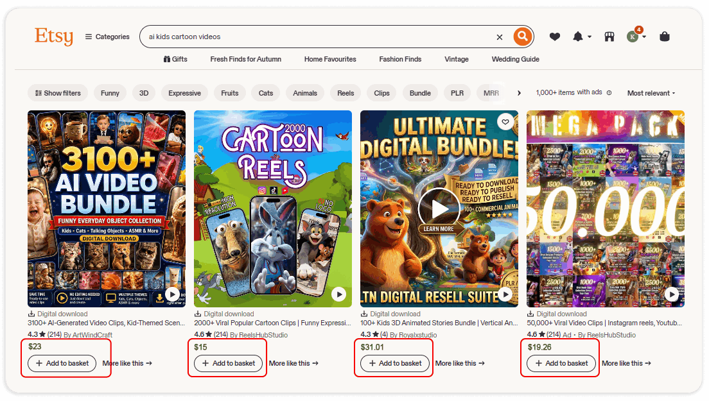Viewport: 709px width, 401px height.
Task: Add the $23 item to basket
Action: pos(62,363)
